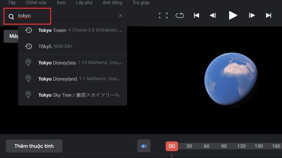Screen dimensions: 282x158
Task: Open the Lớp phủ menu
Action: click(x=84, y=2)
